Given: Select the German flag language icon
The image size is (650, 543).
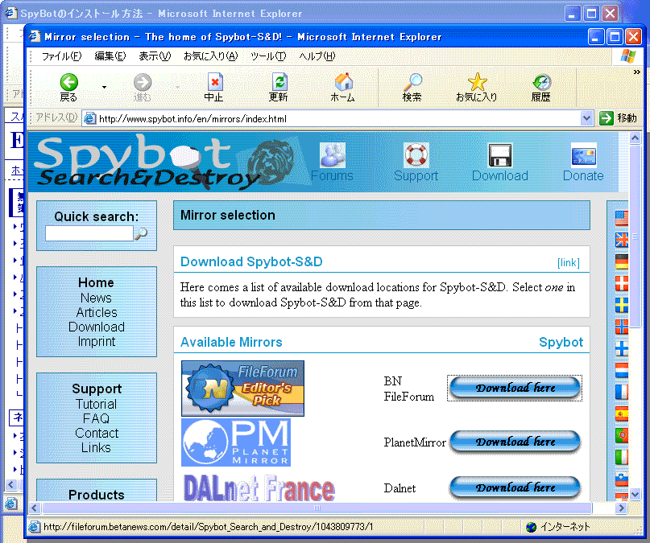Looking at the screenshot, I should [621, 261].
